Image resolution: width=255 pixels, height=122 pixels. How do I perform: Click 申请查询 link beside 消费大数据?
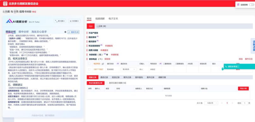[x=104, y=50]
